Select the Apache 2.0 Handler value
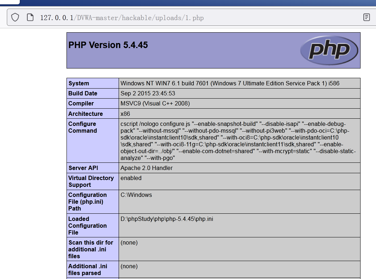Viewport: 376px width, 279px height. click(x=146, y=168)
